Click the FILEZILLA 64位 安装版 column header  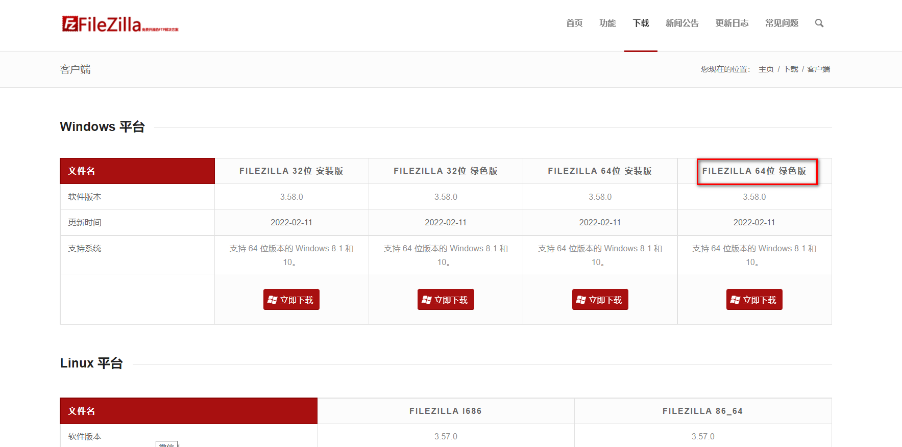point(600,171)
